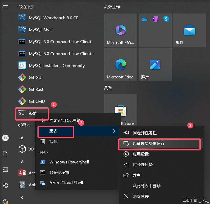
Task: Choose Windows PowerShell task
Action: click(x=77, y=162)
